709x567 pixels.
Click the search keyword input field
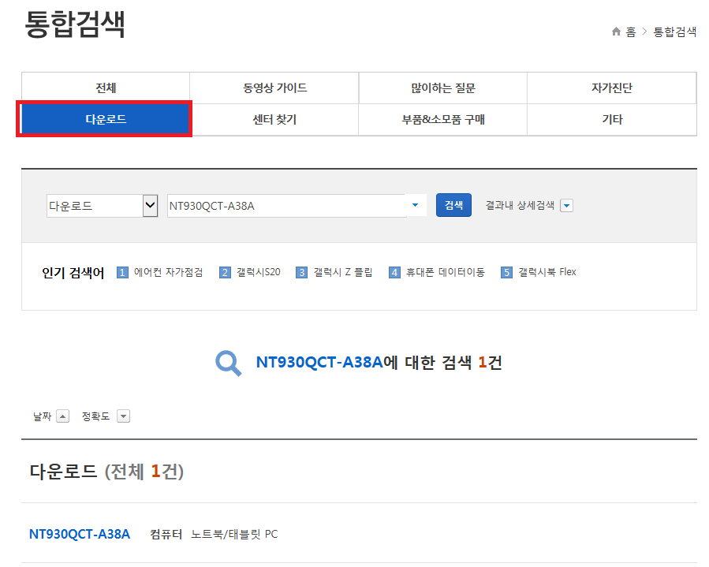pos(286,206)
